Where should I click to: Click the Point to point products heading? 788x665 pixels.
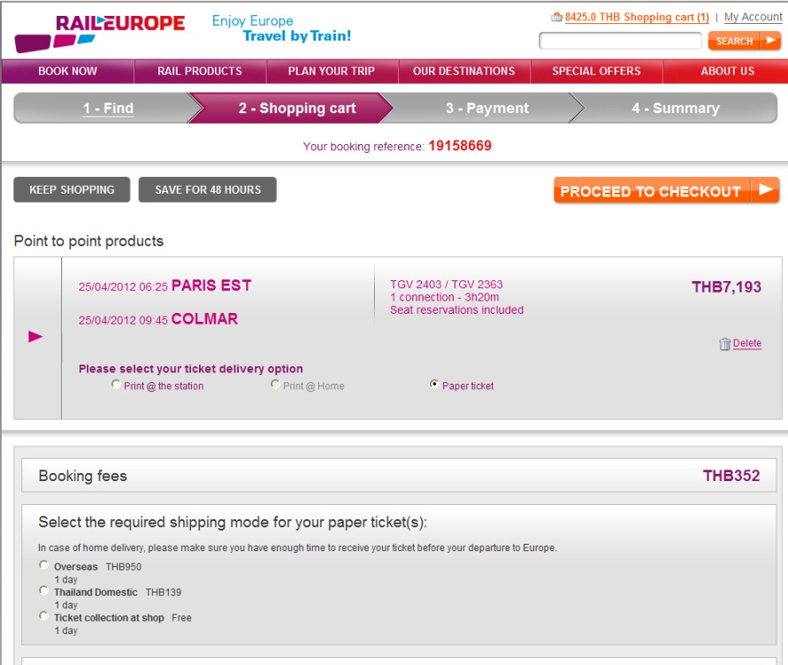pos(88,241)
